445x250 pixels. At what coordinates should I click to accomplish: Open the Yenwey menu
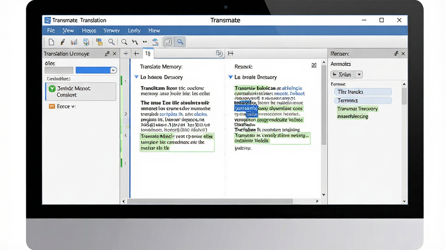(x=112, y=30)
